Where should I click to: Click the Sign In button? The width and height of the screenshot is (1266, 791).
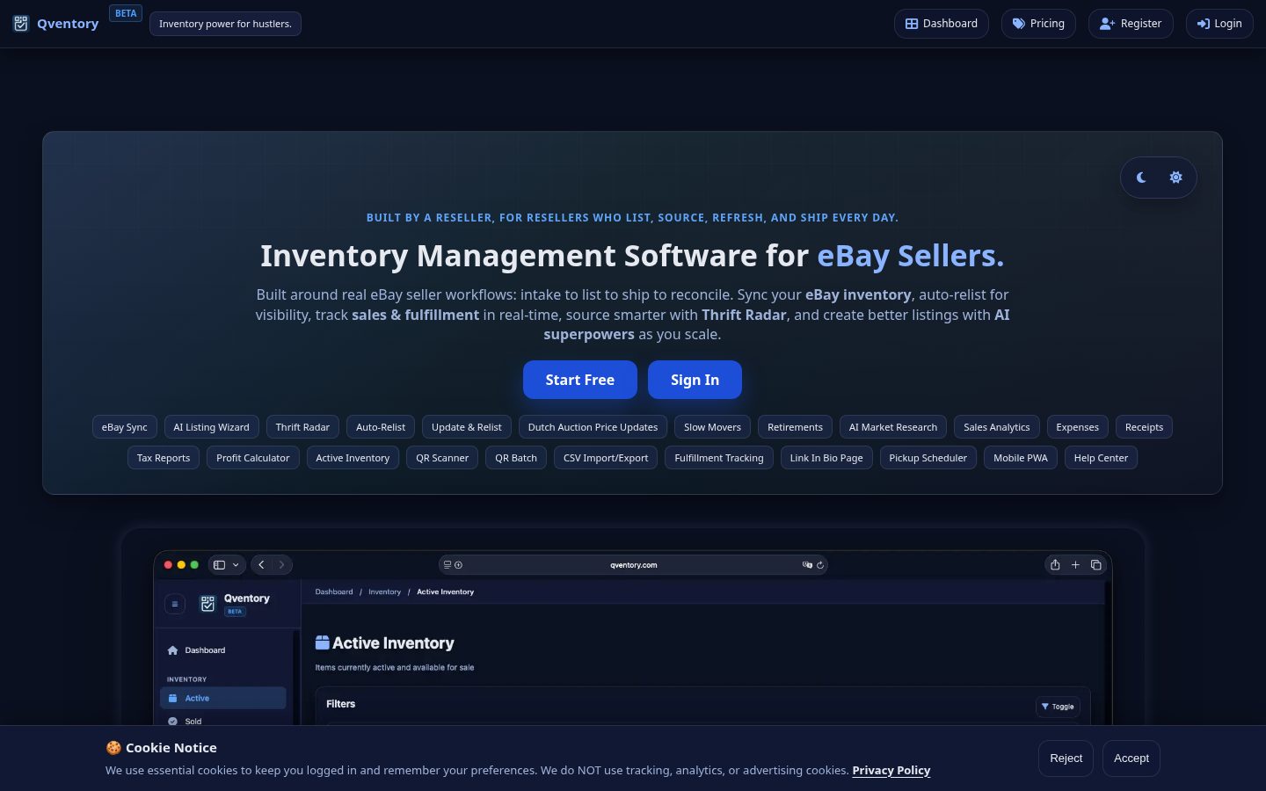[x=695, y=380]
